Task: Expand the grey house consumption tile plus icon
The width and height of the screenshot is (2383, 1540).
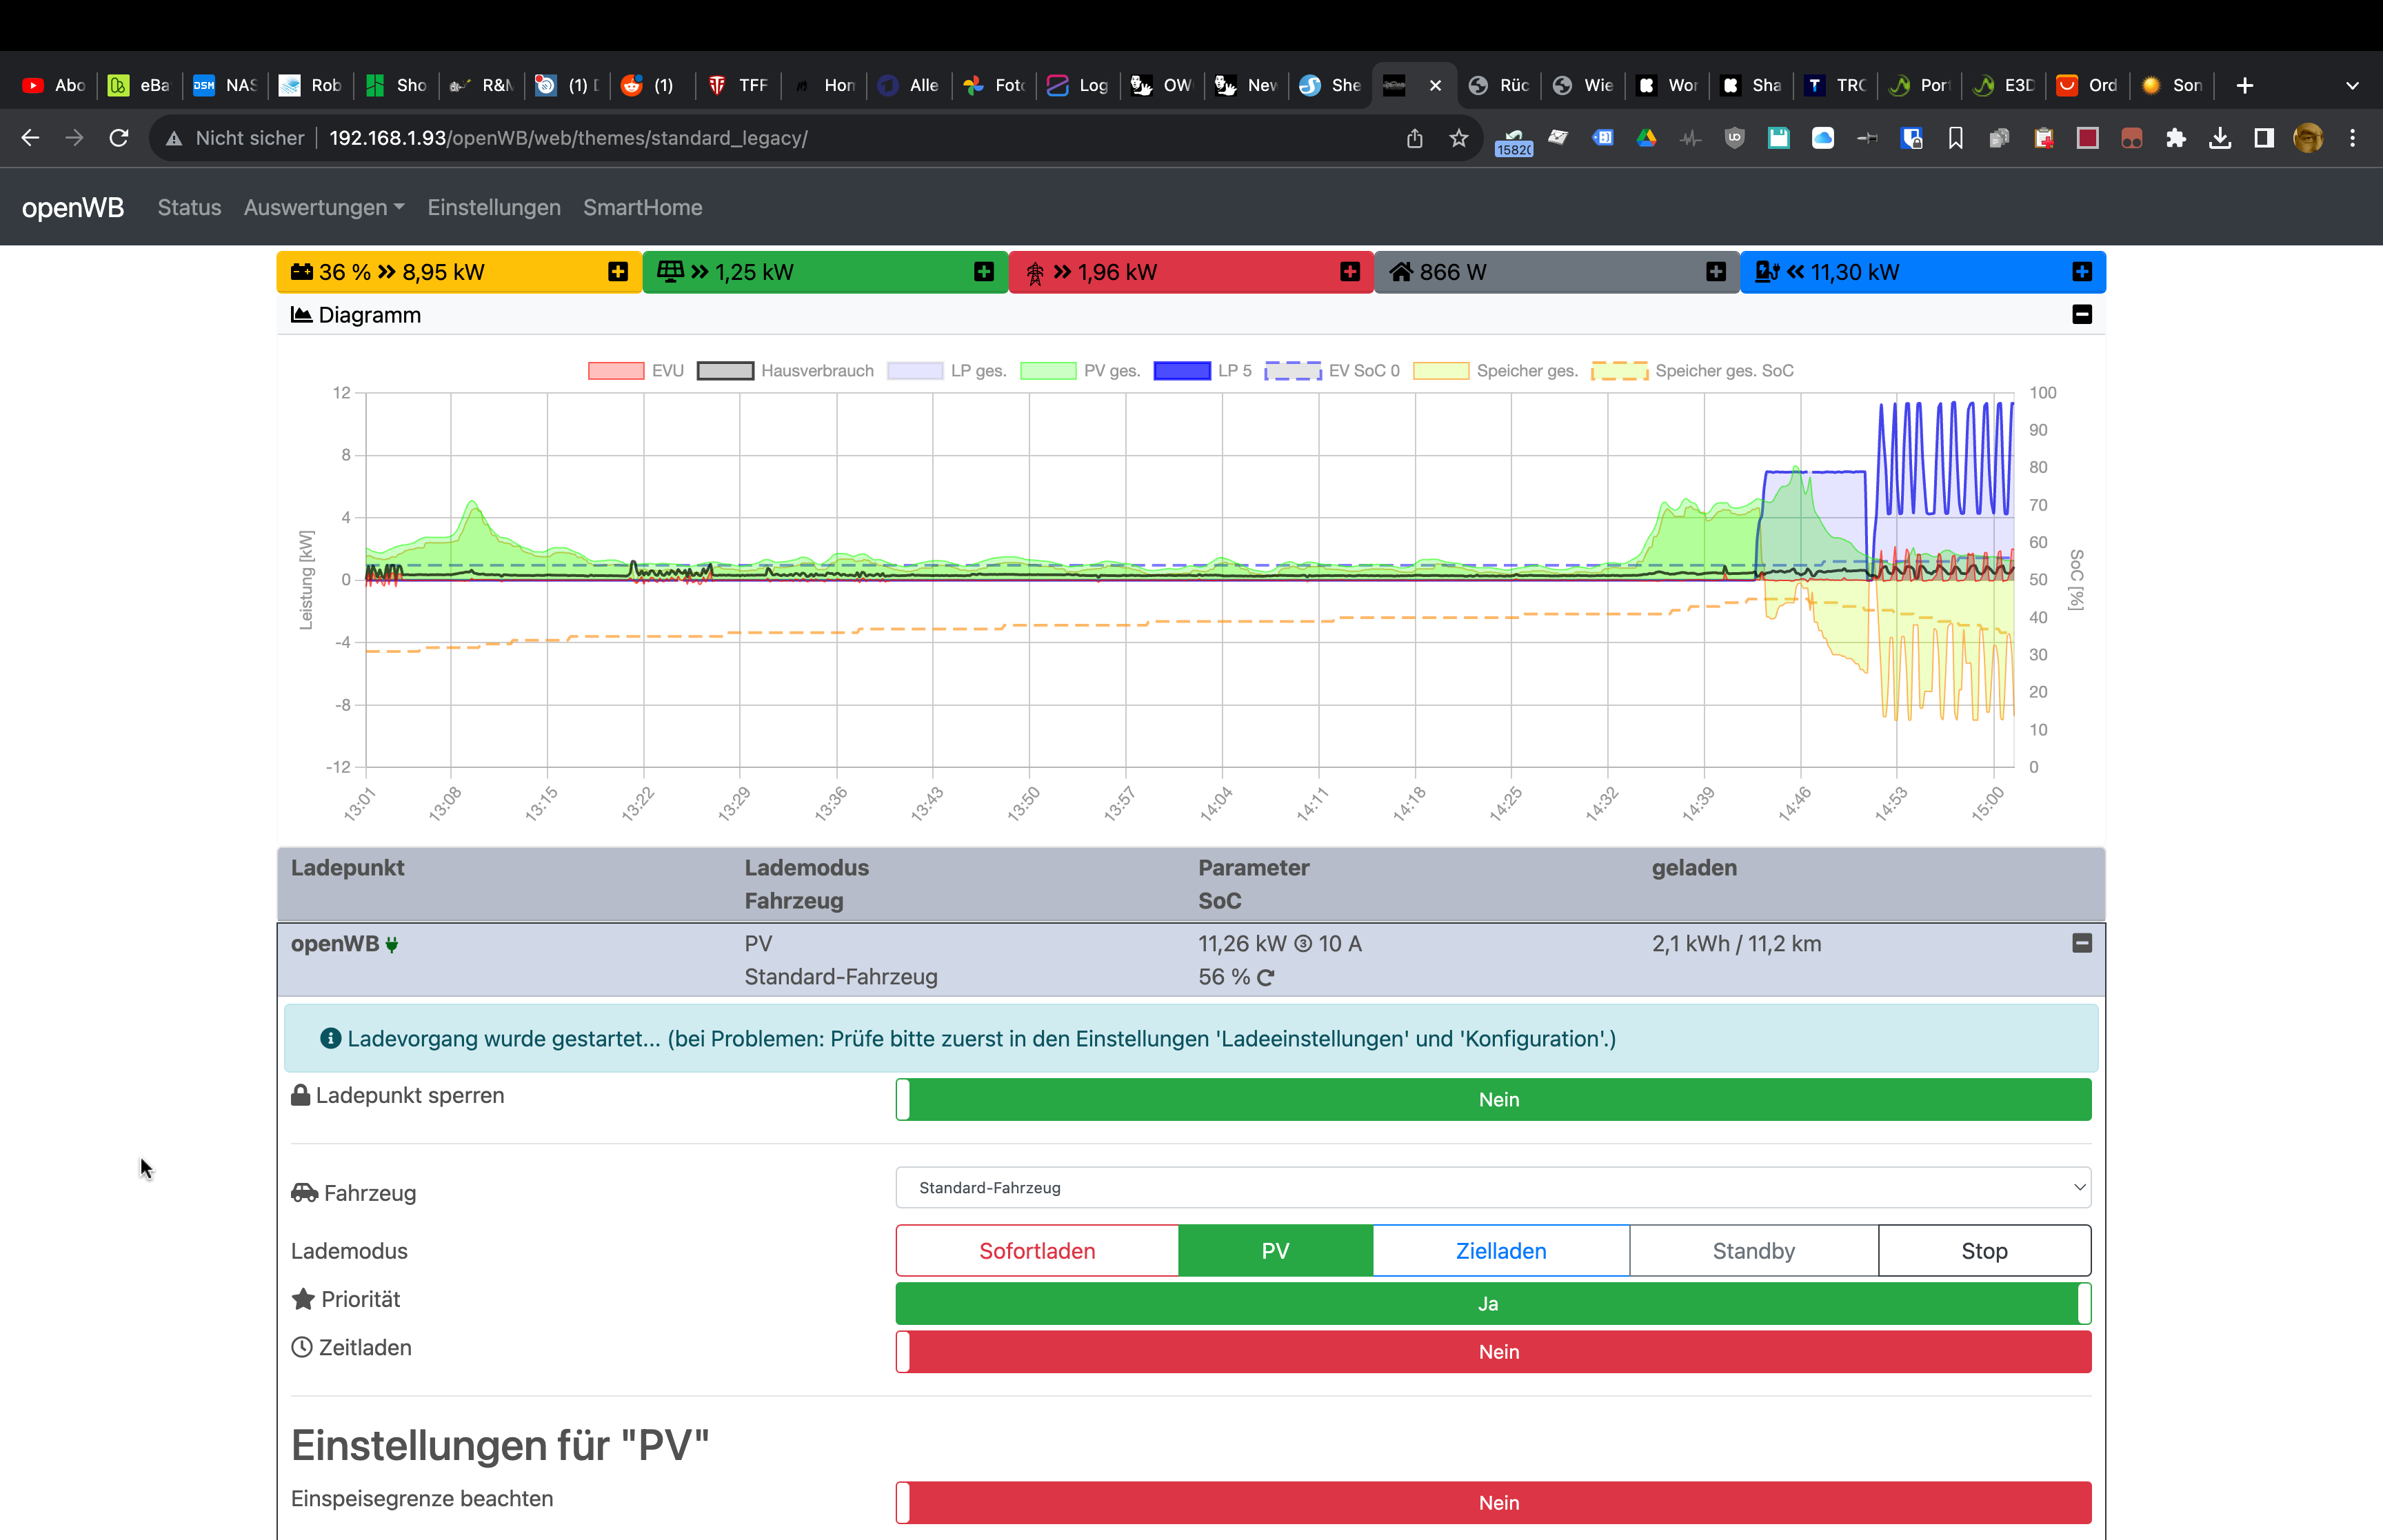Action: [1716, 272]
